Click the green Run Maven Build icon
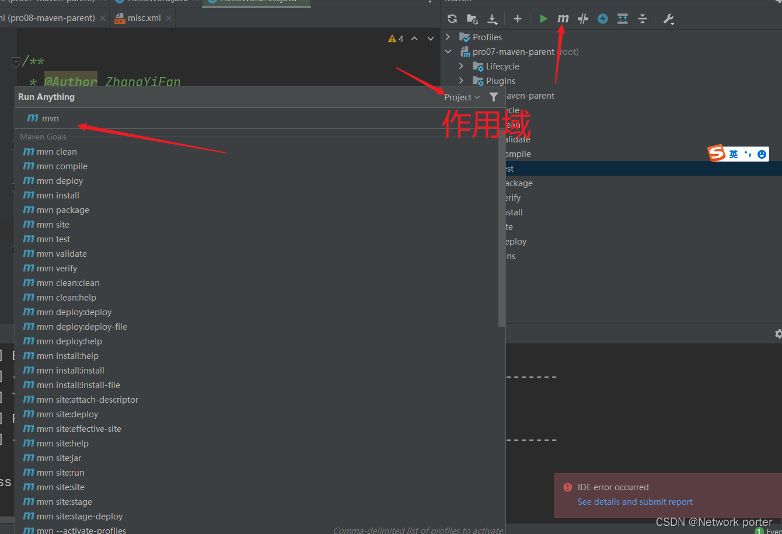782x534 pixels. coord(543,19)
